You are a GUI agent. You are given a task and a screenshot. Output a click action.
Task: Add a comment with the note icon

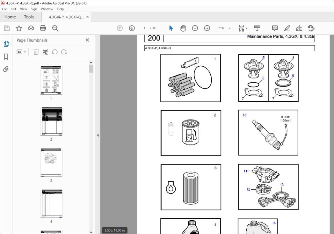(275, 28)
